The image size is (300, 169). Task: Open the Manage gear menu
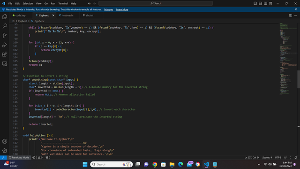[5, 151]
